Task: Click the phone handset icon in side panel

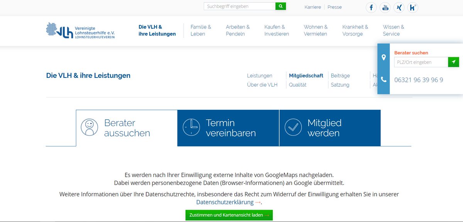Action: pyautogui.click(x=384, y=79)
